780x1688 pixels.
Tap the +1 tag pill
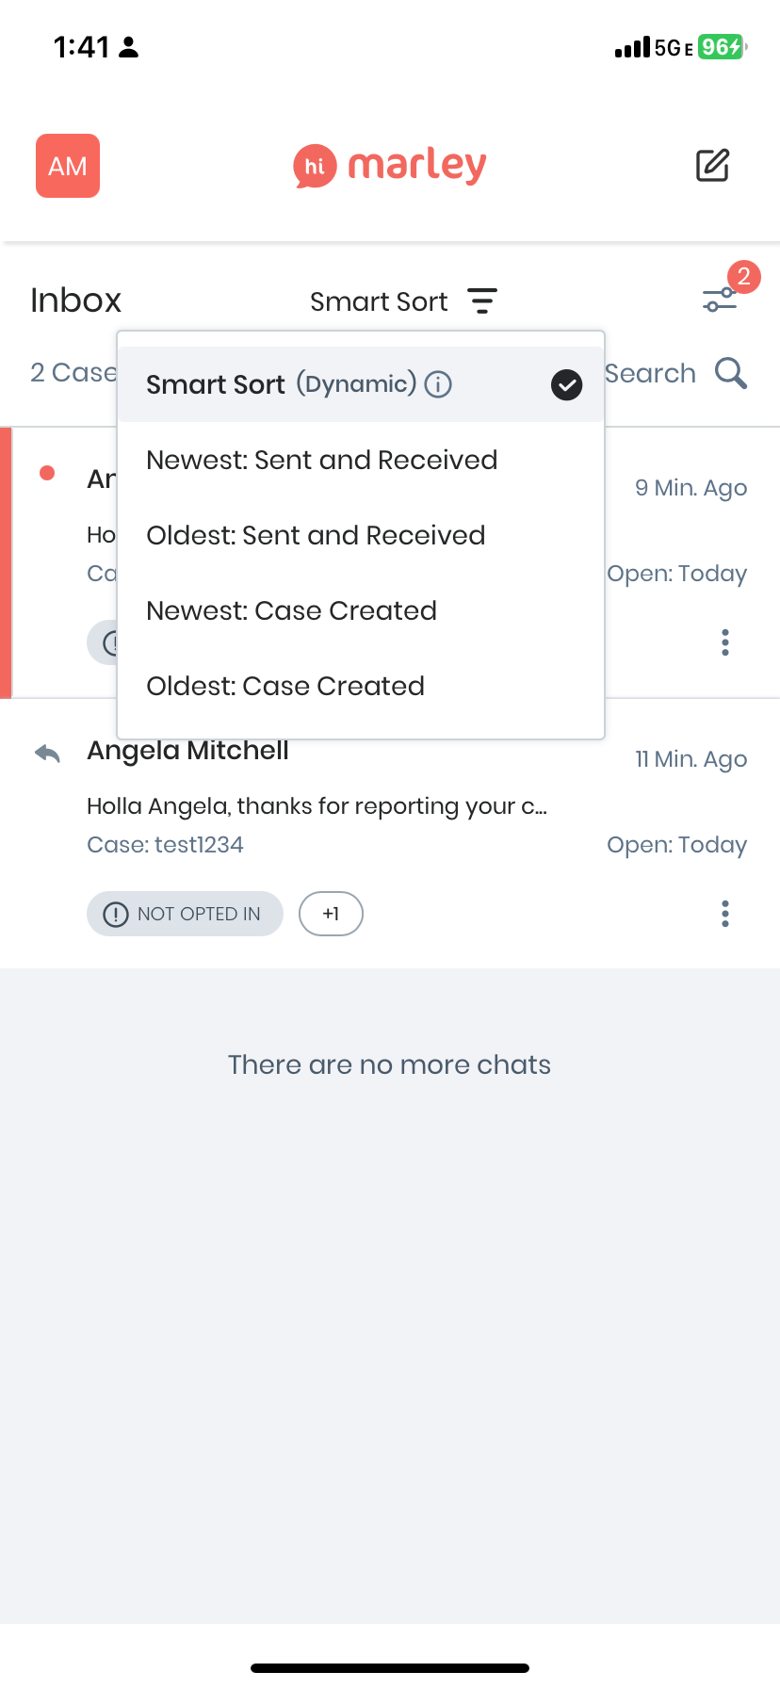click(331, 914)
